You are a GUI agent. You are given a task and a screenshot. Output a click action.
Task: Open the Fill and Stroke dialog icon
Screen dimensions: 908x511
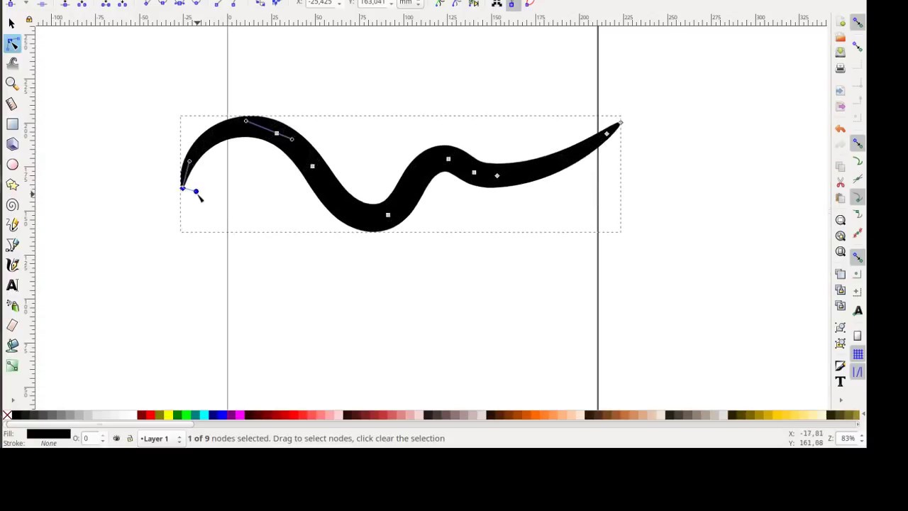[x=841, y=366]
